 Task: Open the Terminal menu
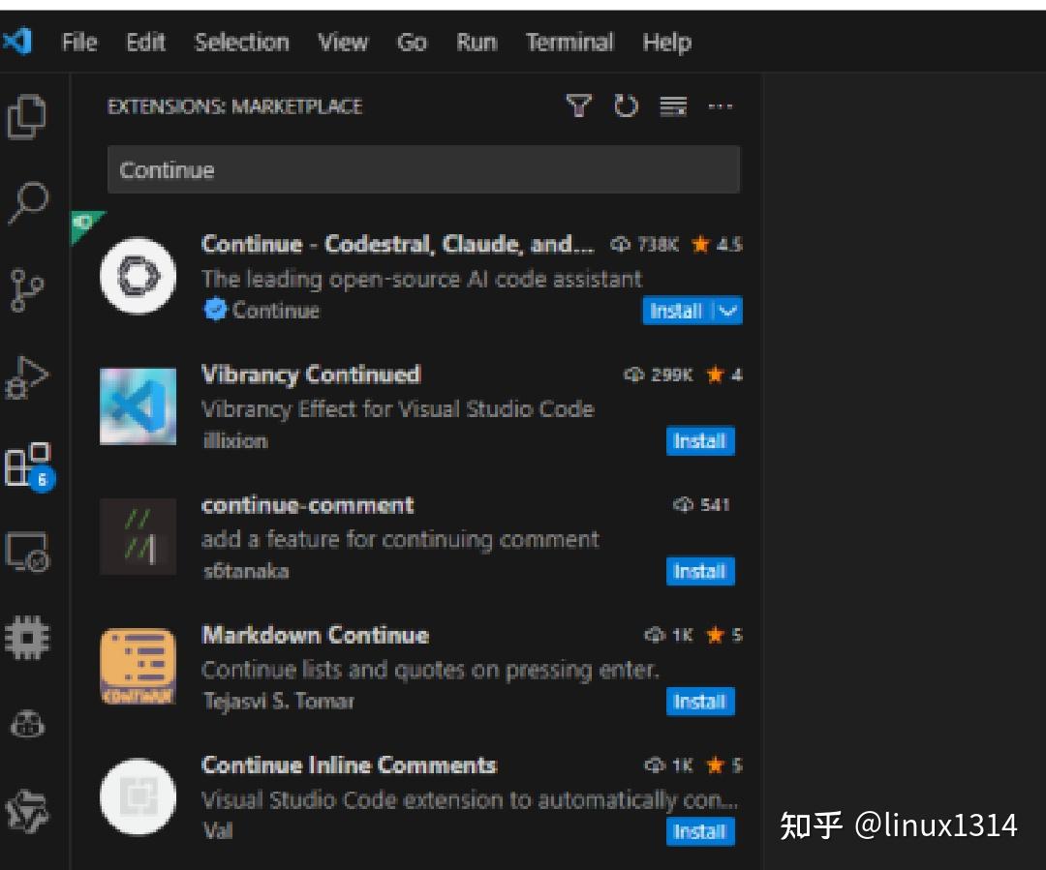click(x=569, y=42)
